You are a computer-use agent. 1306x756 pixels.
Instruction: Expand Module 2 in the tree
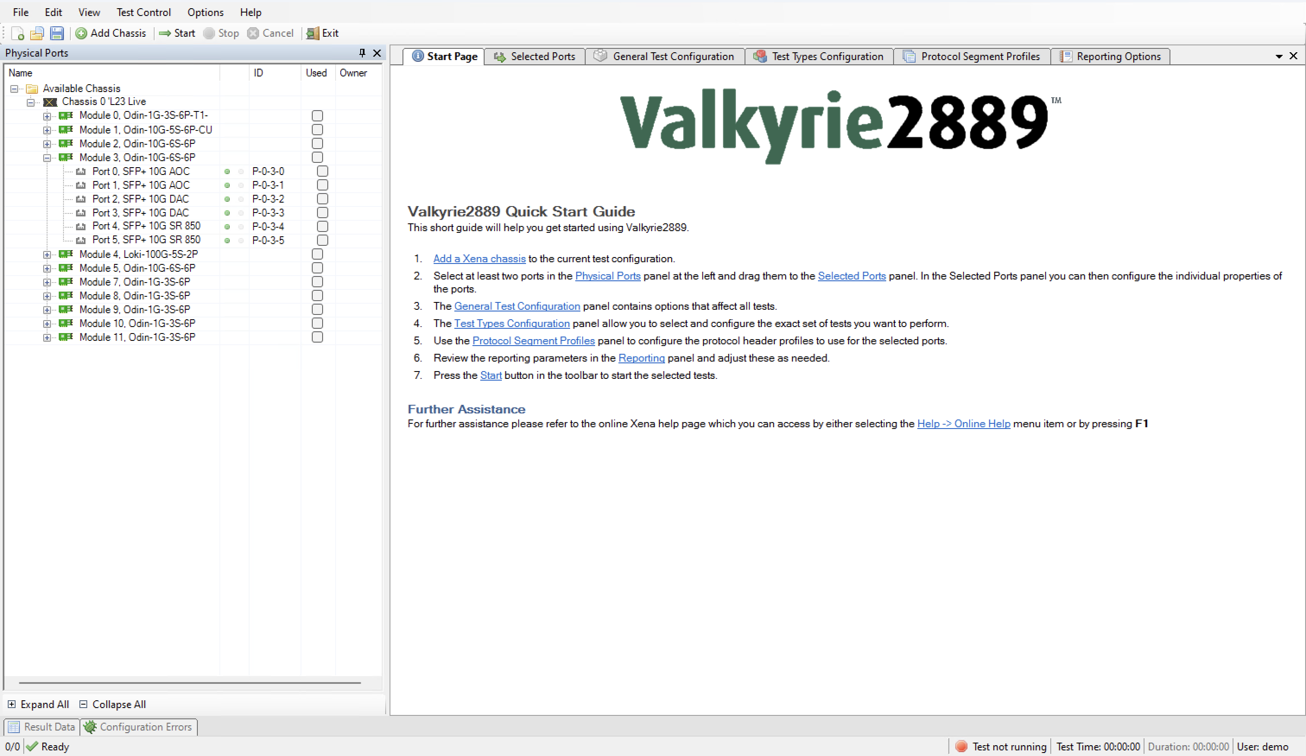pyautogui.click(x=47, y=143)
